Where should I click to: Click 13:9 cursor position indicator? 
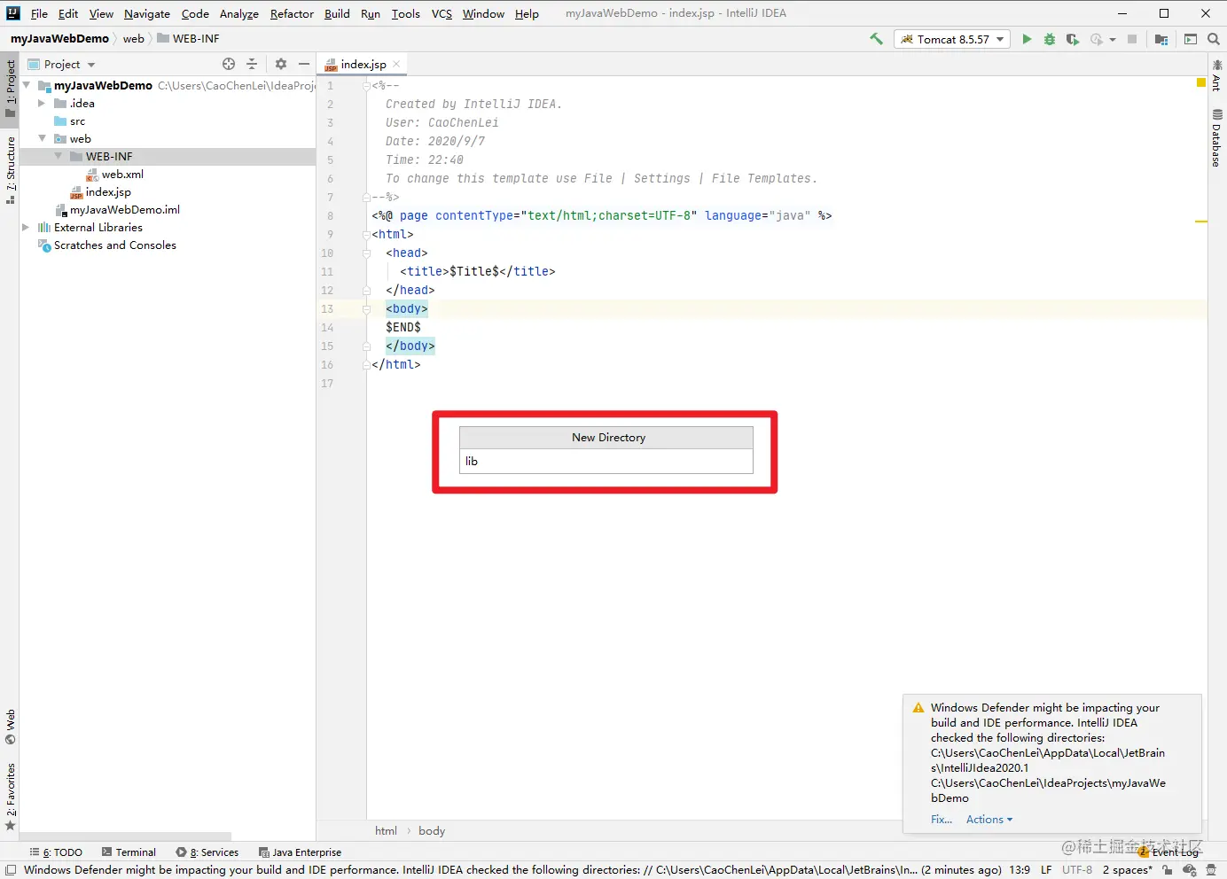click(1020, 870)
